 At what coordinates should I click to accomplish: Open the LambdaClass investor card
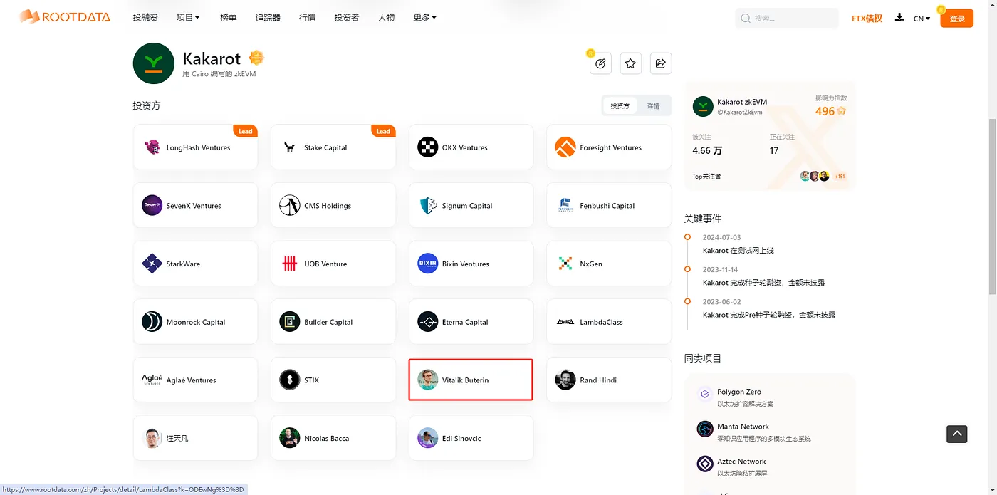(x=609, y=322)
